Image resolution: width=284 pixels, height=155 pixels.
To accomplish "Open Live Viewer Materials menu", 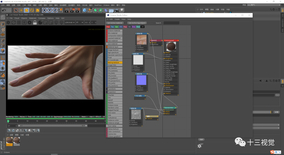I will pos(33,18).
